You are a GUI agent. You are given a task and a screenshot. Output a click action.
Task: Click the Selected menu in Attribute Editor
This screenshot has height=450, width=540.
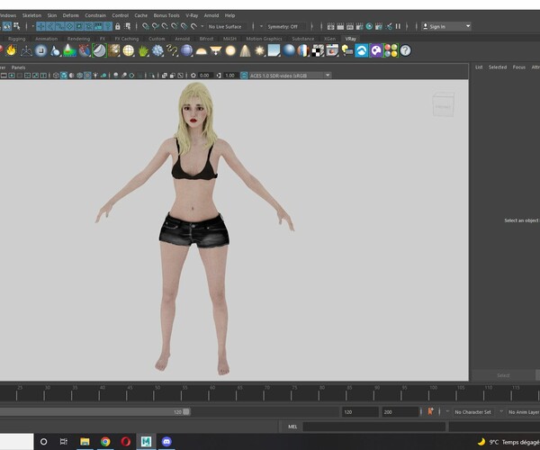tap(498, 67)
